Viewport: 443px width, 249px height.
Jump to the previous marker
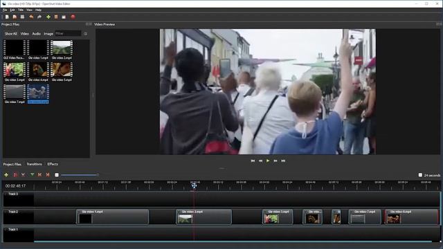[x=40, y=175]
